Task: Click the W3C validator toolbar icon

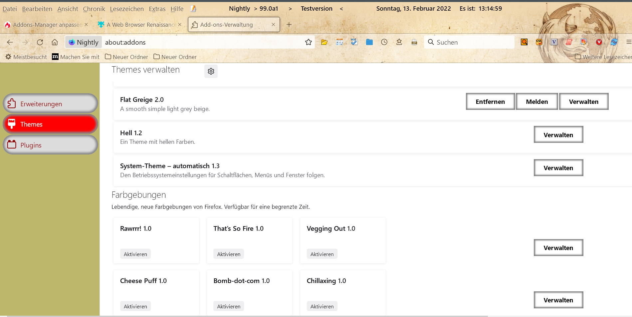Action: 354,42
